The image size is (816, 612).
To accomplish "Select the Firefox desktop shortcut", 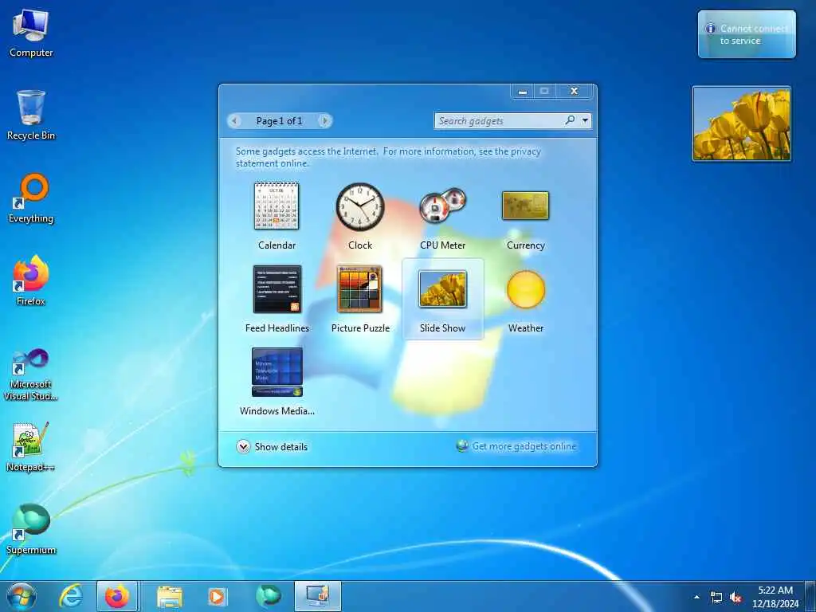I will 31,280.
